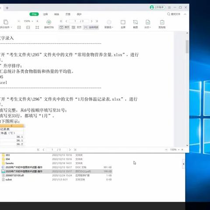
Task: Select folder 304 in the Explorer window
Action: coord(56,159)
